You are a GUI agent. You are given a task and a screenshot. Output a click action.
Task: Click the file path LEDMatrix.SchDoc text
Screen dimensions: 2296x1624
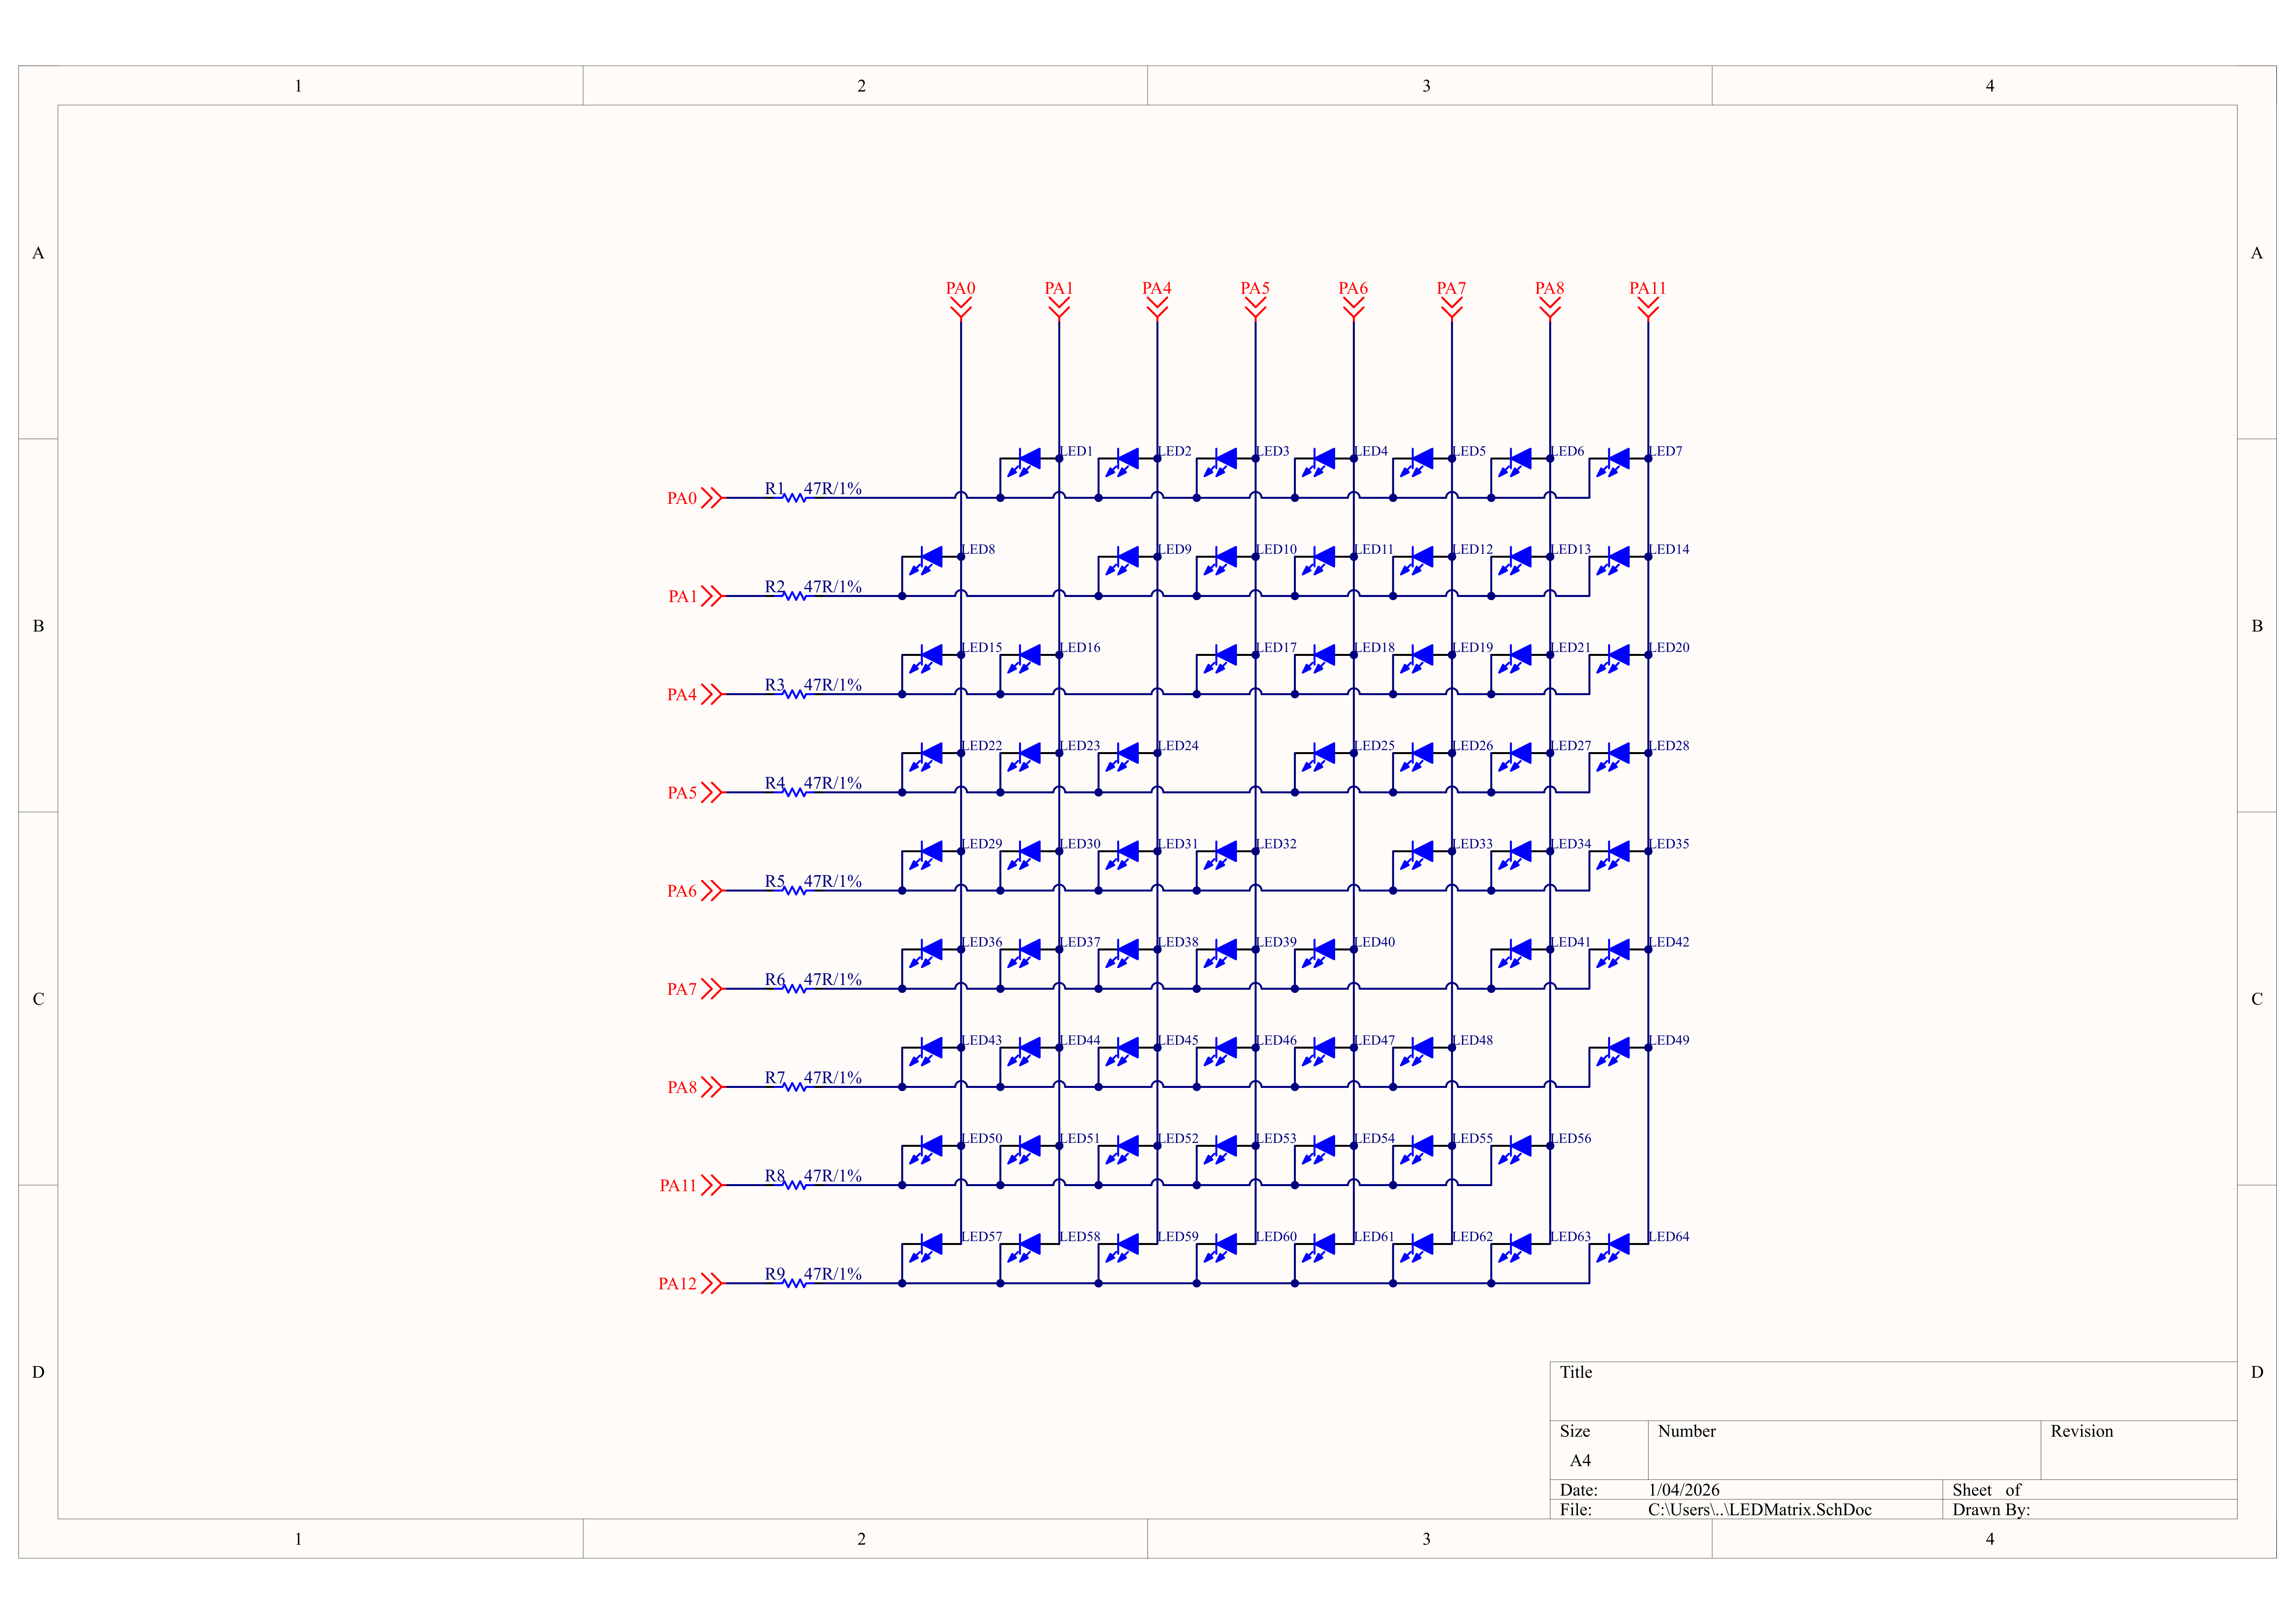click(1760, 1509)
